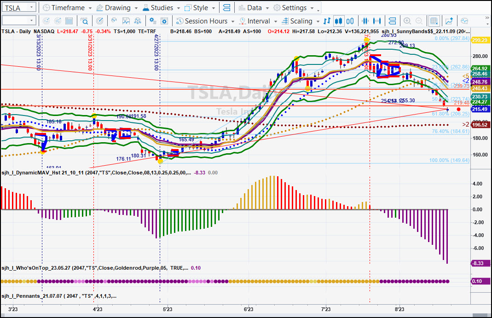Select the sjh_I_Who'sOnTop study label

(x=95, y=268)
